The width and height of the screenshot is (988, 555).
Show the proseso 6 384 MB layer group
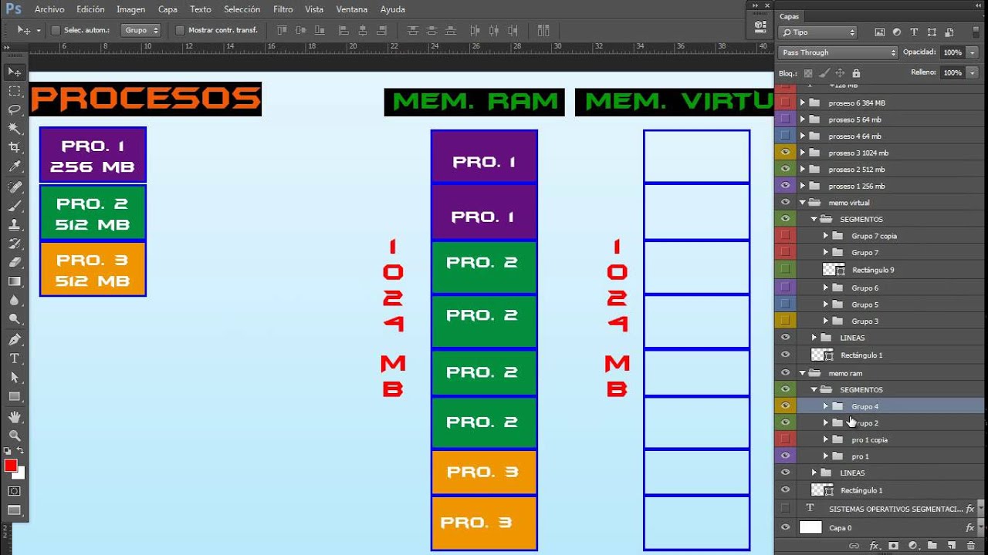pos(785,103)
